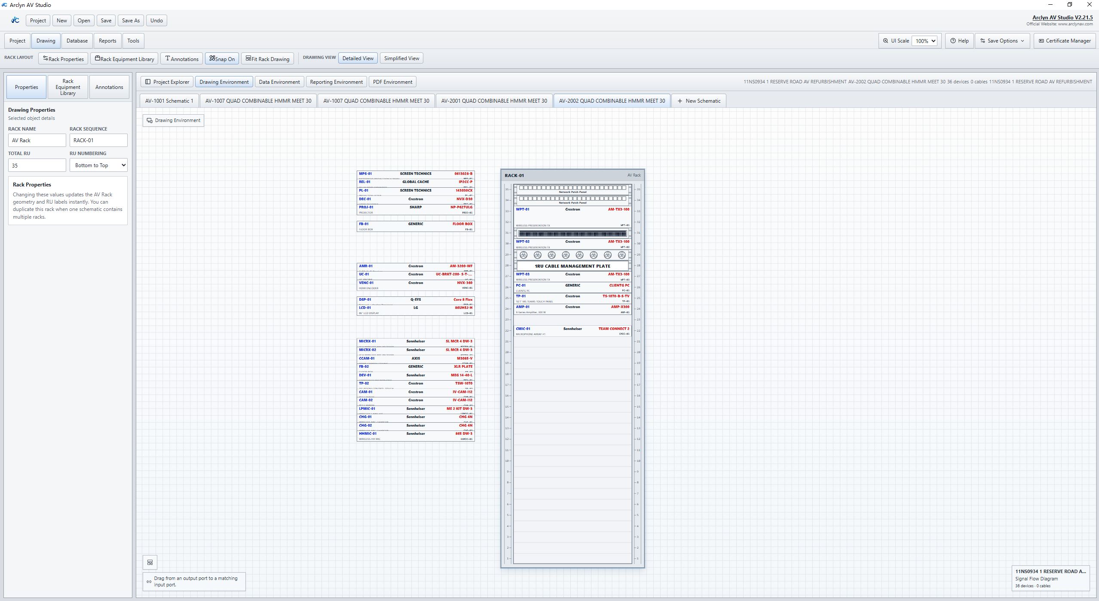
Task: Click the Save button
Action: click(x=106, y=21)
